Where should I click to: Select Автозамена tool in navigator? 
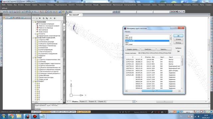click(x=43, y=30)
